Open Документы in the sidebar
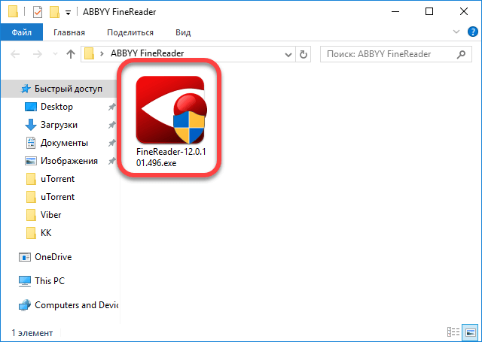Image resolution: width=482 pixels, height=342 pixels. pyautogui.click(x=64, y=143)
